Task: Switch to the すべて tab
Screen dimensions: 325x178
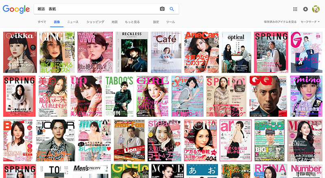Action: tap(42, 22)
